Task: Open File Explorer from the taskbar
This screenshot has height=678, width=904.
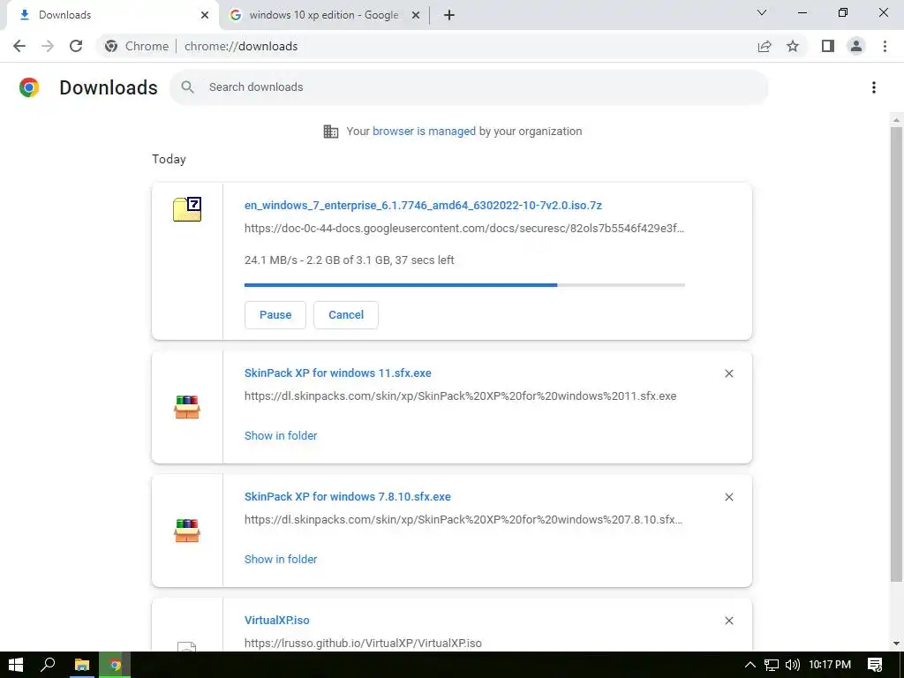Action: [82, 665]
